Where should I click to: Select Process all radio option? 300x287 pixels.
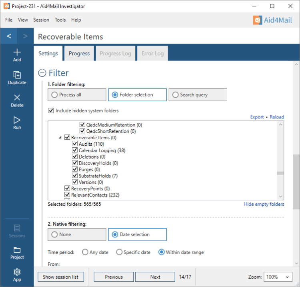pyautogui.click(x=77, y=95)
